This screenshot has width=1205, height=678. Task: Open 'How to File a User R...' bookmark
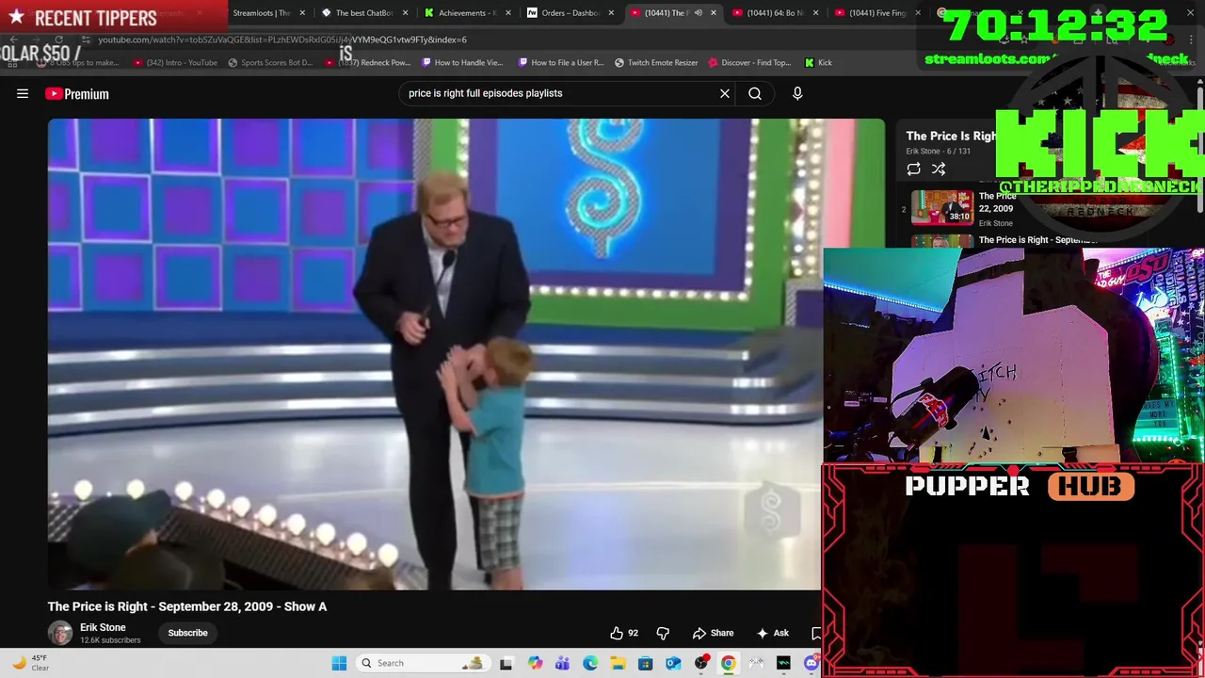click(561, 62)
